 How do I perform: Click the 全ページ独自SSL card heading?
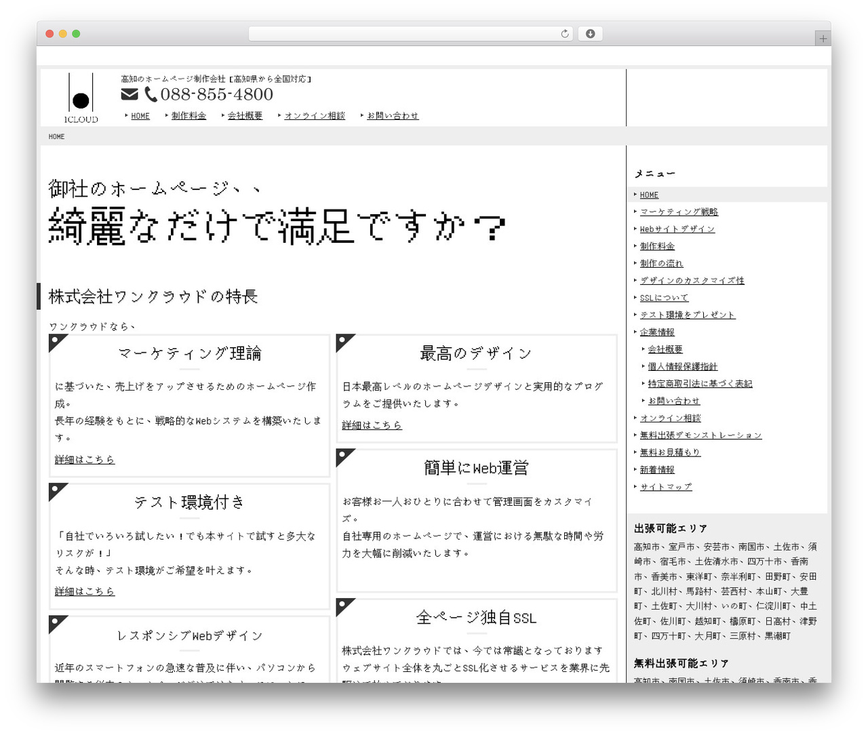476,618
